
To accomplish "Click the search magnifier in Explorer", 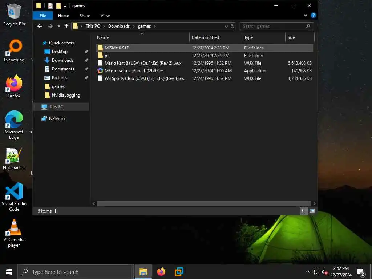I will click(x=308, y=26).
